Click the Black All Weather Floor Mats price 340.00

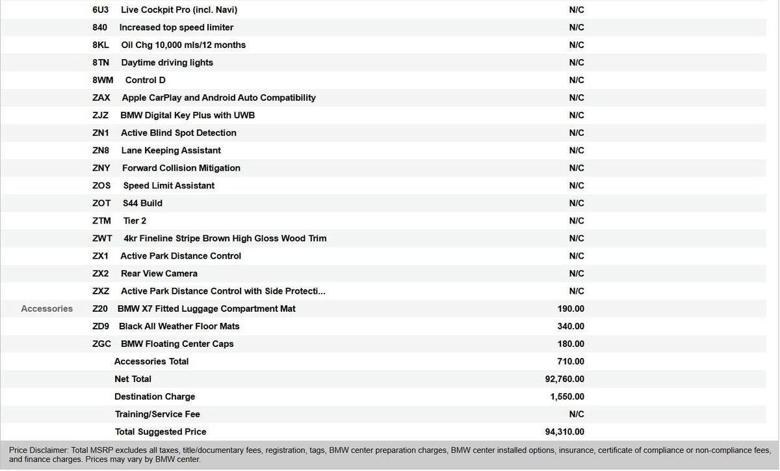coord(570,326)
